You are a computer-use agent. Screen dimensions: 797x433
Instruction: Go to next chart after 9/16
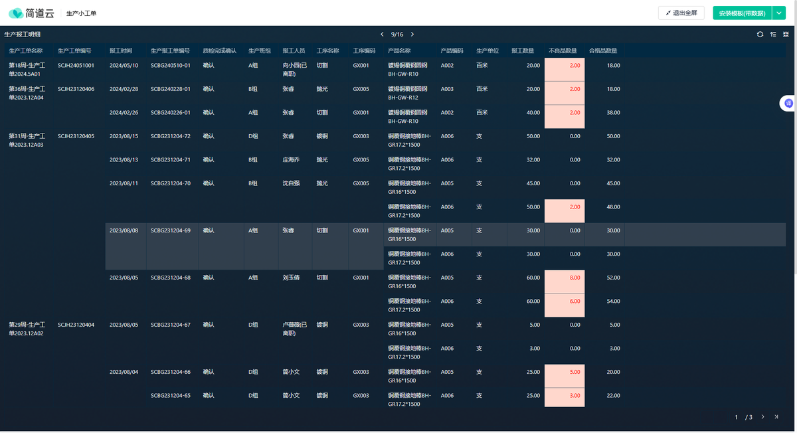412,35
